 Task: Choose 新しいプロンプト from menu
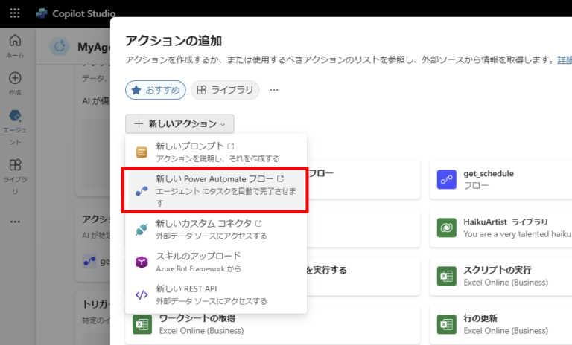216,152
